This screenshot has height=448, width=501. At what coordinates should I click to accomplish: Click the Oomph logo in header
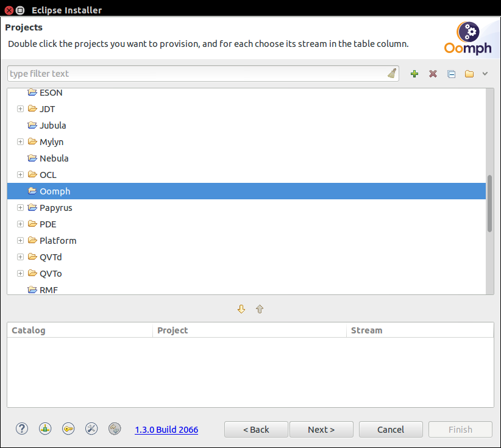[x=467, y=38]
